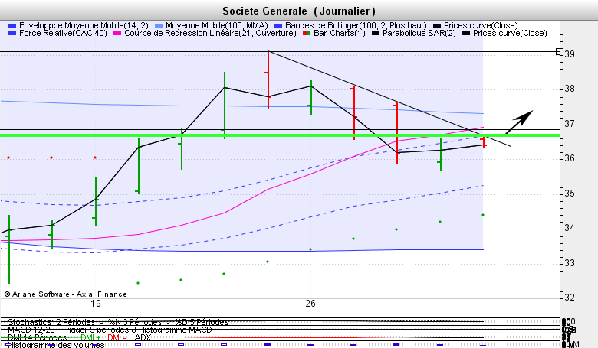Click the 37 price axis label

click(x=570, y=124)
